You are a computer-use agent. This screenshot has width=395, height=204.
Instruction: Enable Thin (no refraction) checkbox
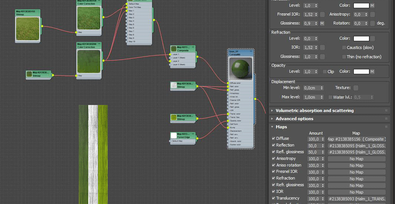click(x=344, y=57)
